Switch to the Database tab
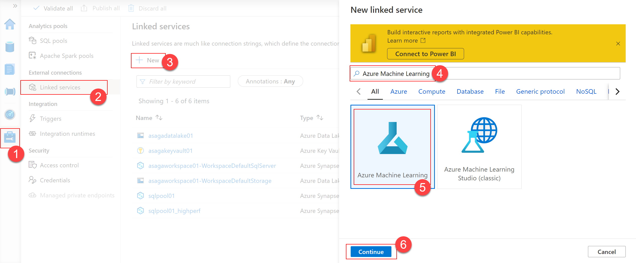This screenshot has height=263, width=636. [x=470, y=91]
